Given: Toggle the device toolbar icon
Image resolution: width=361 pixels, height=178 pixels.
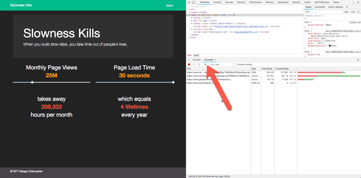Looking at the screenshot, I should pos(194,2).
